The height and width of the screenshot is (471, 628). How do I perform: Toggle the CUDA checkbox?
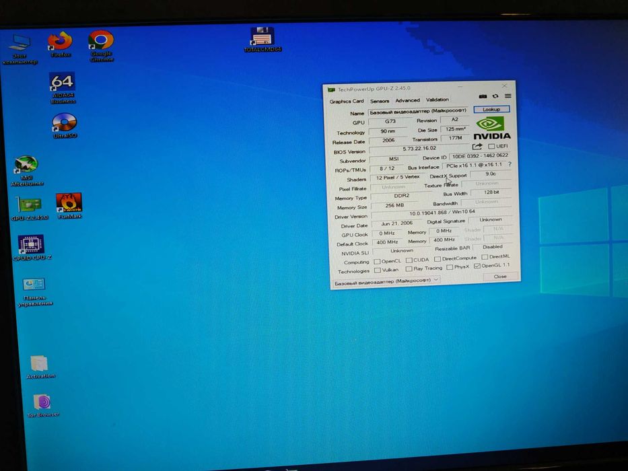pyautogui.click(x=409, y=260)
